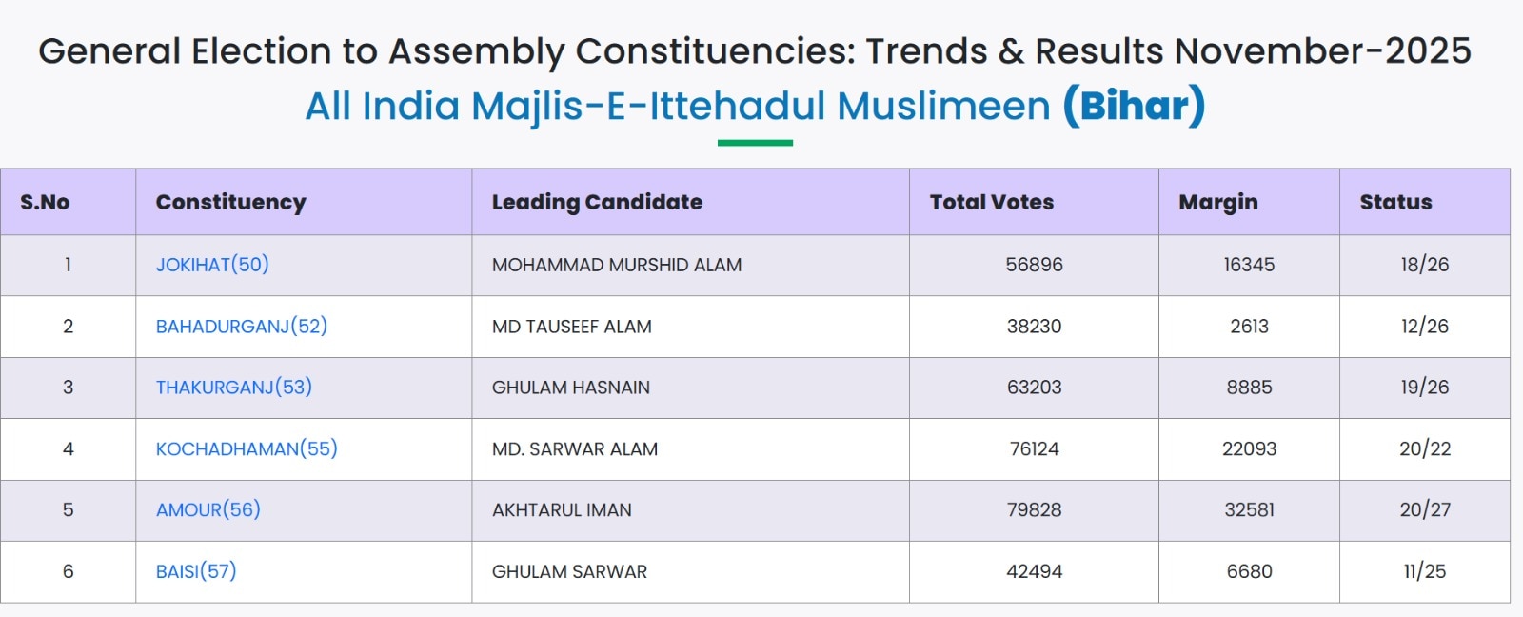Click the 79828 total votes cell
Screen dimensions: 1523x617
pyautogui.click(x=1034, y=510)
